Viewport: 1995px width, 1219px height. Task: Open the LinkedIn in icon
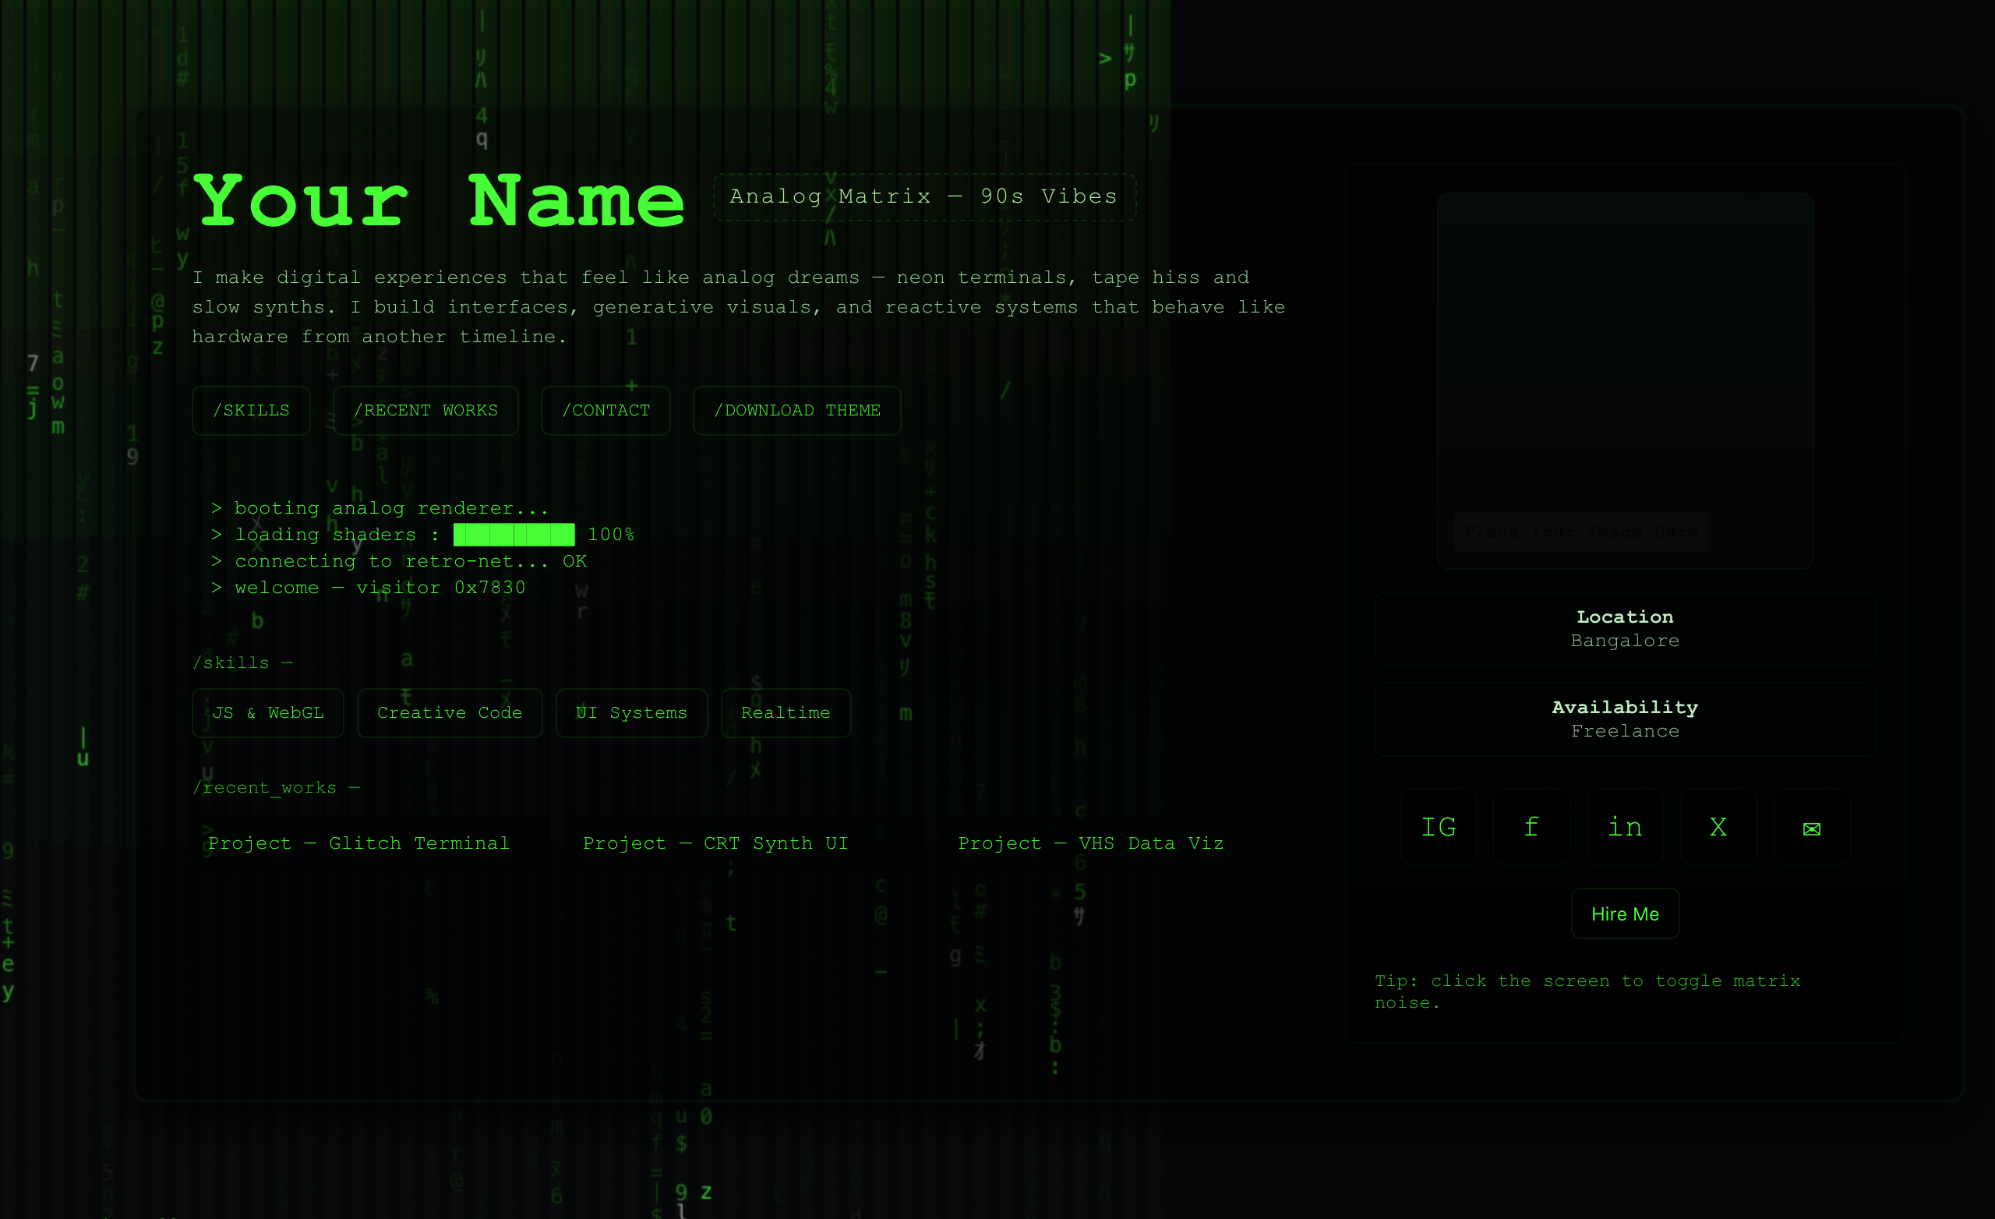coord(1625,827)
